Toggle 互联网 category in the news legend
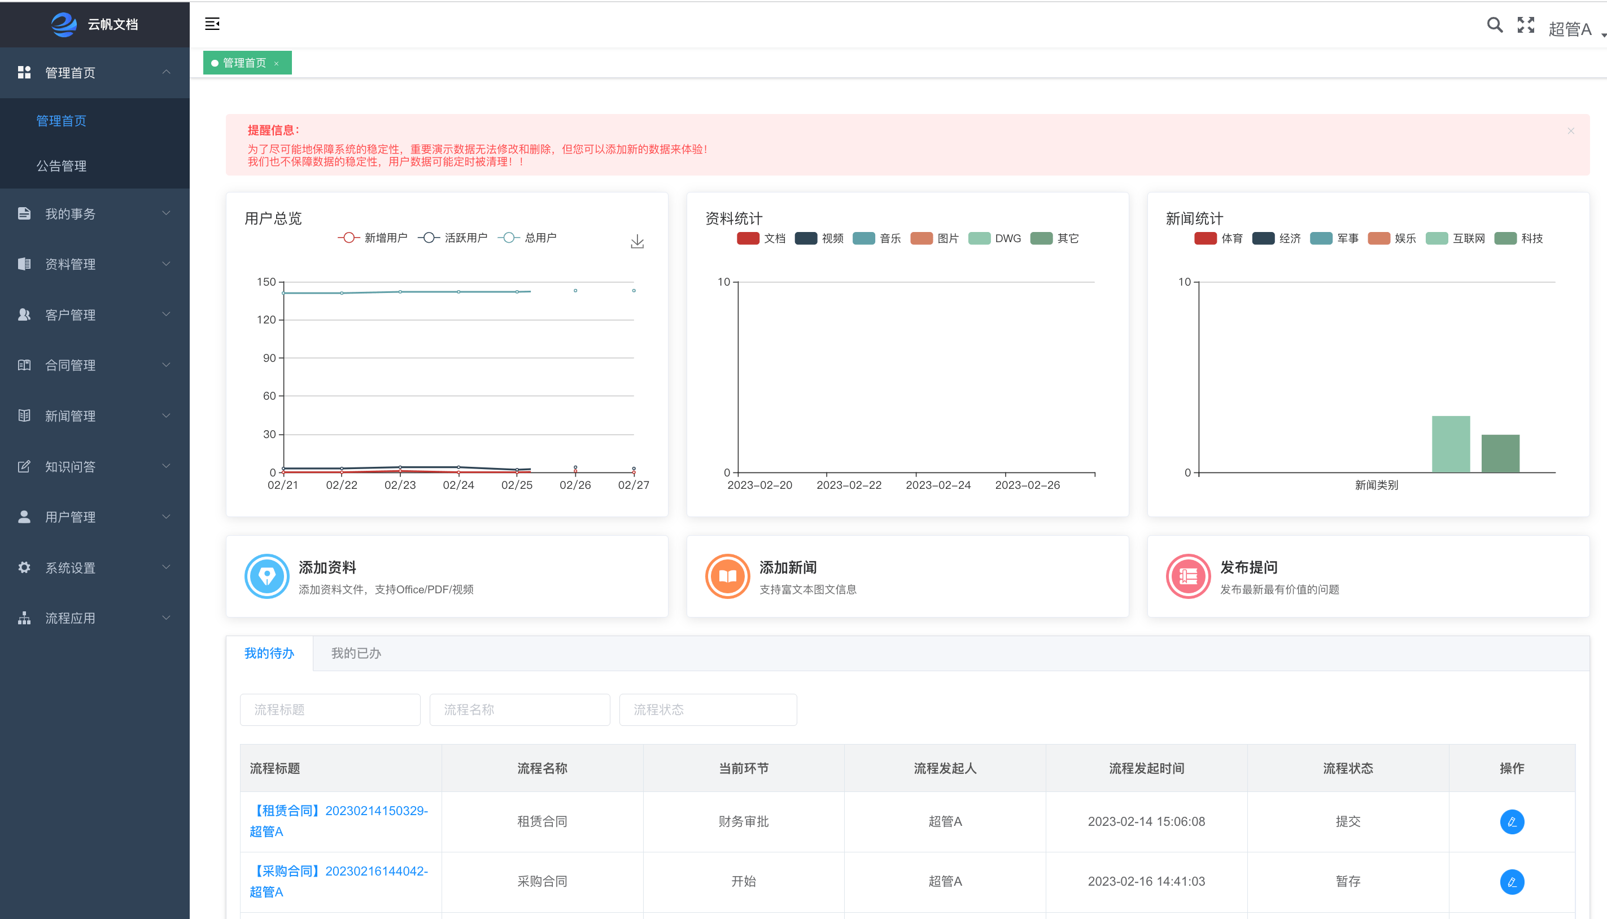Viewport: 1607px width, 919px height. [x=1455, y=239]
